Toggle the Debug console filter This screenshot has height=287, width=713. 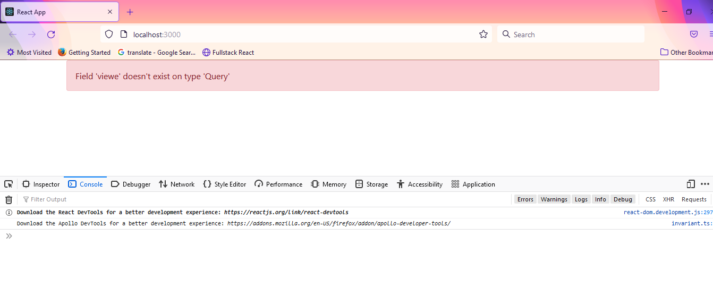623,199
